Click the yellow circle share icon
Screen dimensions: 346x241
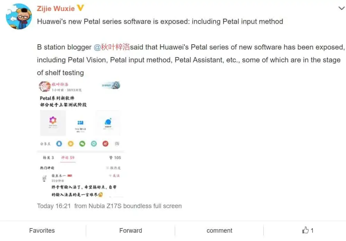pyautogui.click(x=71, y=144)
